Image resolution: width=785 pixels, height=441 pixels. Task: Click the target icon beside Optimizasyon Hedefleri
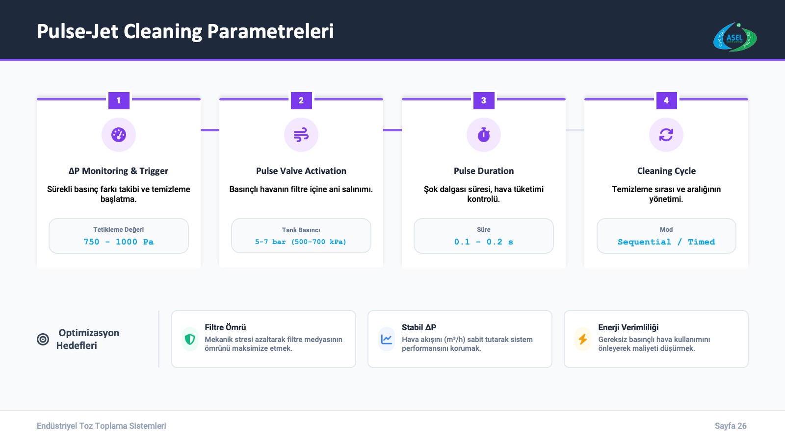(x=43, y=339)
